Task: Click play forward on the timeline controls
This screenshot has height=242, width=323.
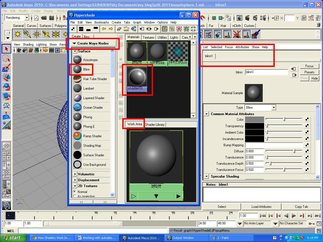Action: coord(294,216)
